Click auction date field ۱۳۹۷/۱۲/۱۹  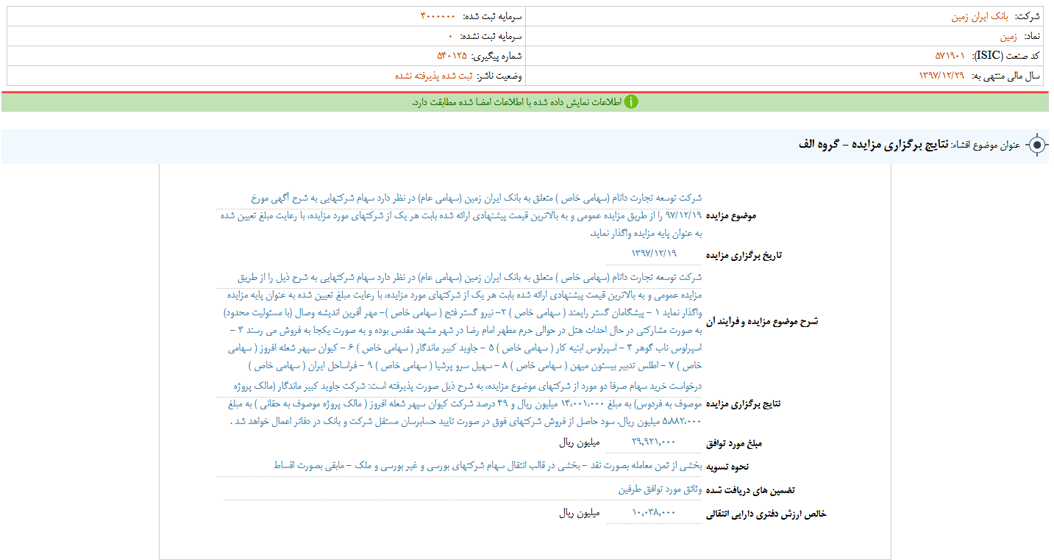coord(654,254)
